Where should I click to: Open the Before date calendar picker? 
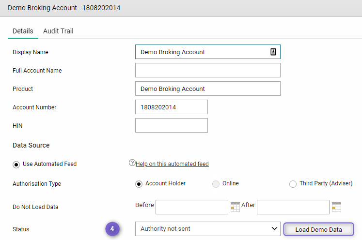click(235, 207)
